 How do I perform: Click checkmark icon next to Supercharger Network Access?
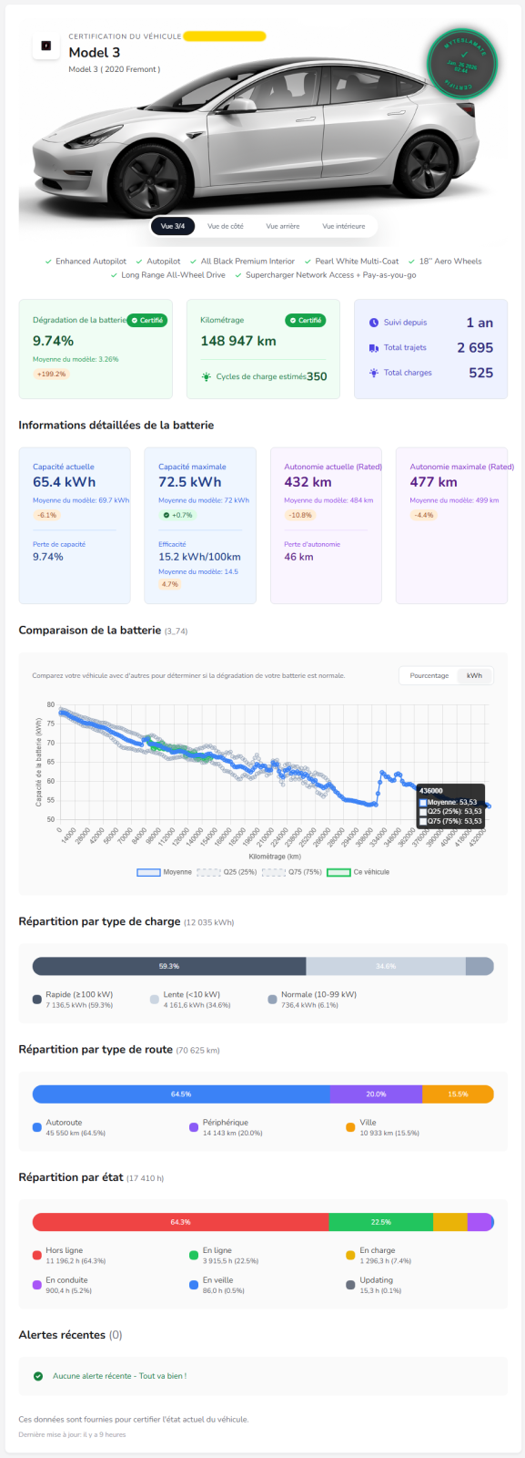click(238, 275)
